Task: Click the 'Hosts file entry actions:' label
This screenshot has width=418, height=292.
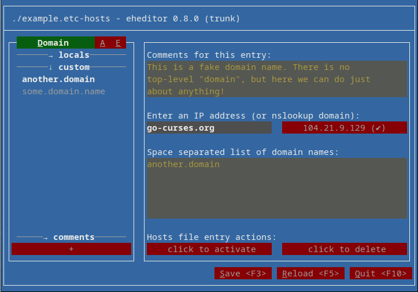Action: pyautogui.click(x=212, y=237)
